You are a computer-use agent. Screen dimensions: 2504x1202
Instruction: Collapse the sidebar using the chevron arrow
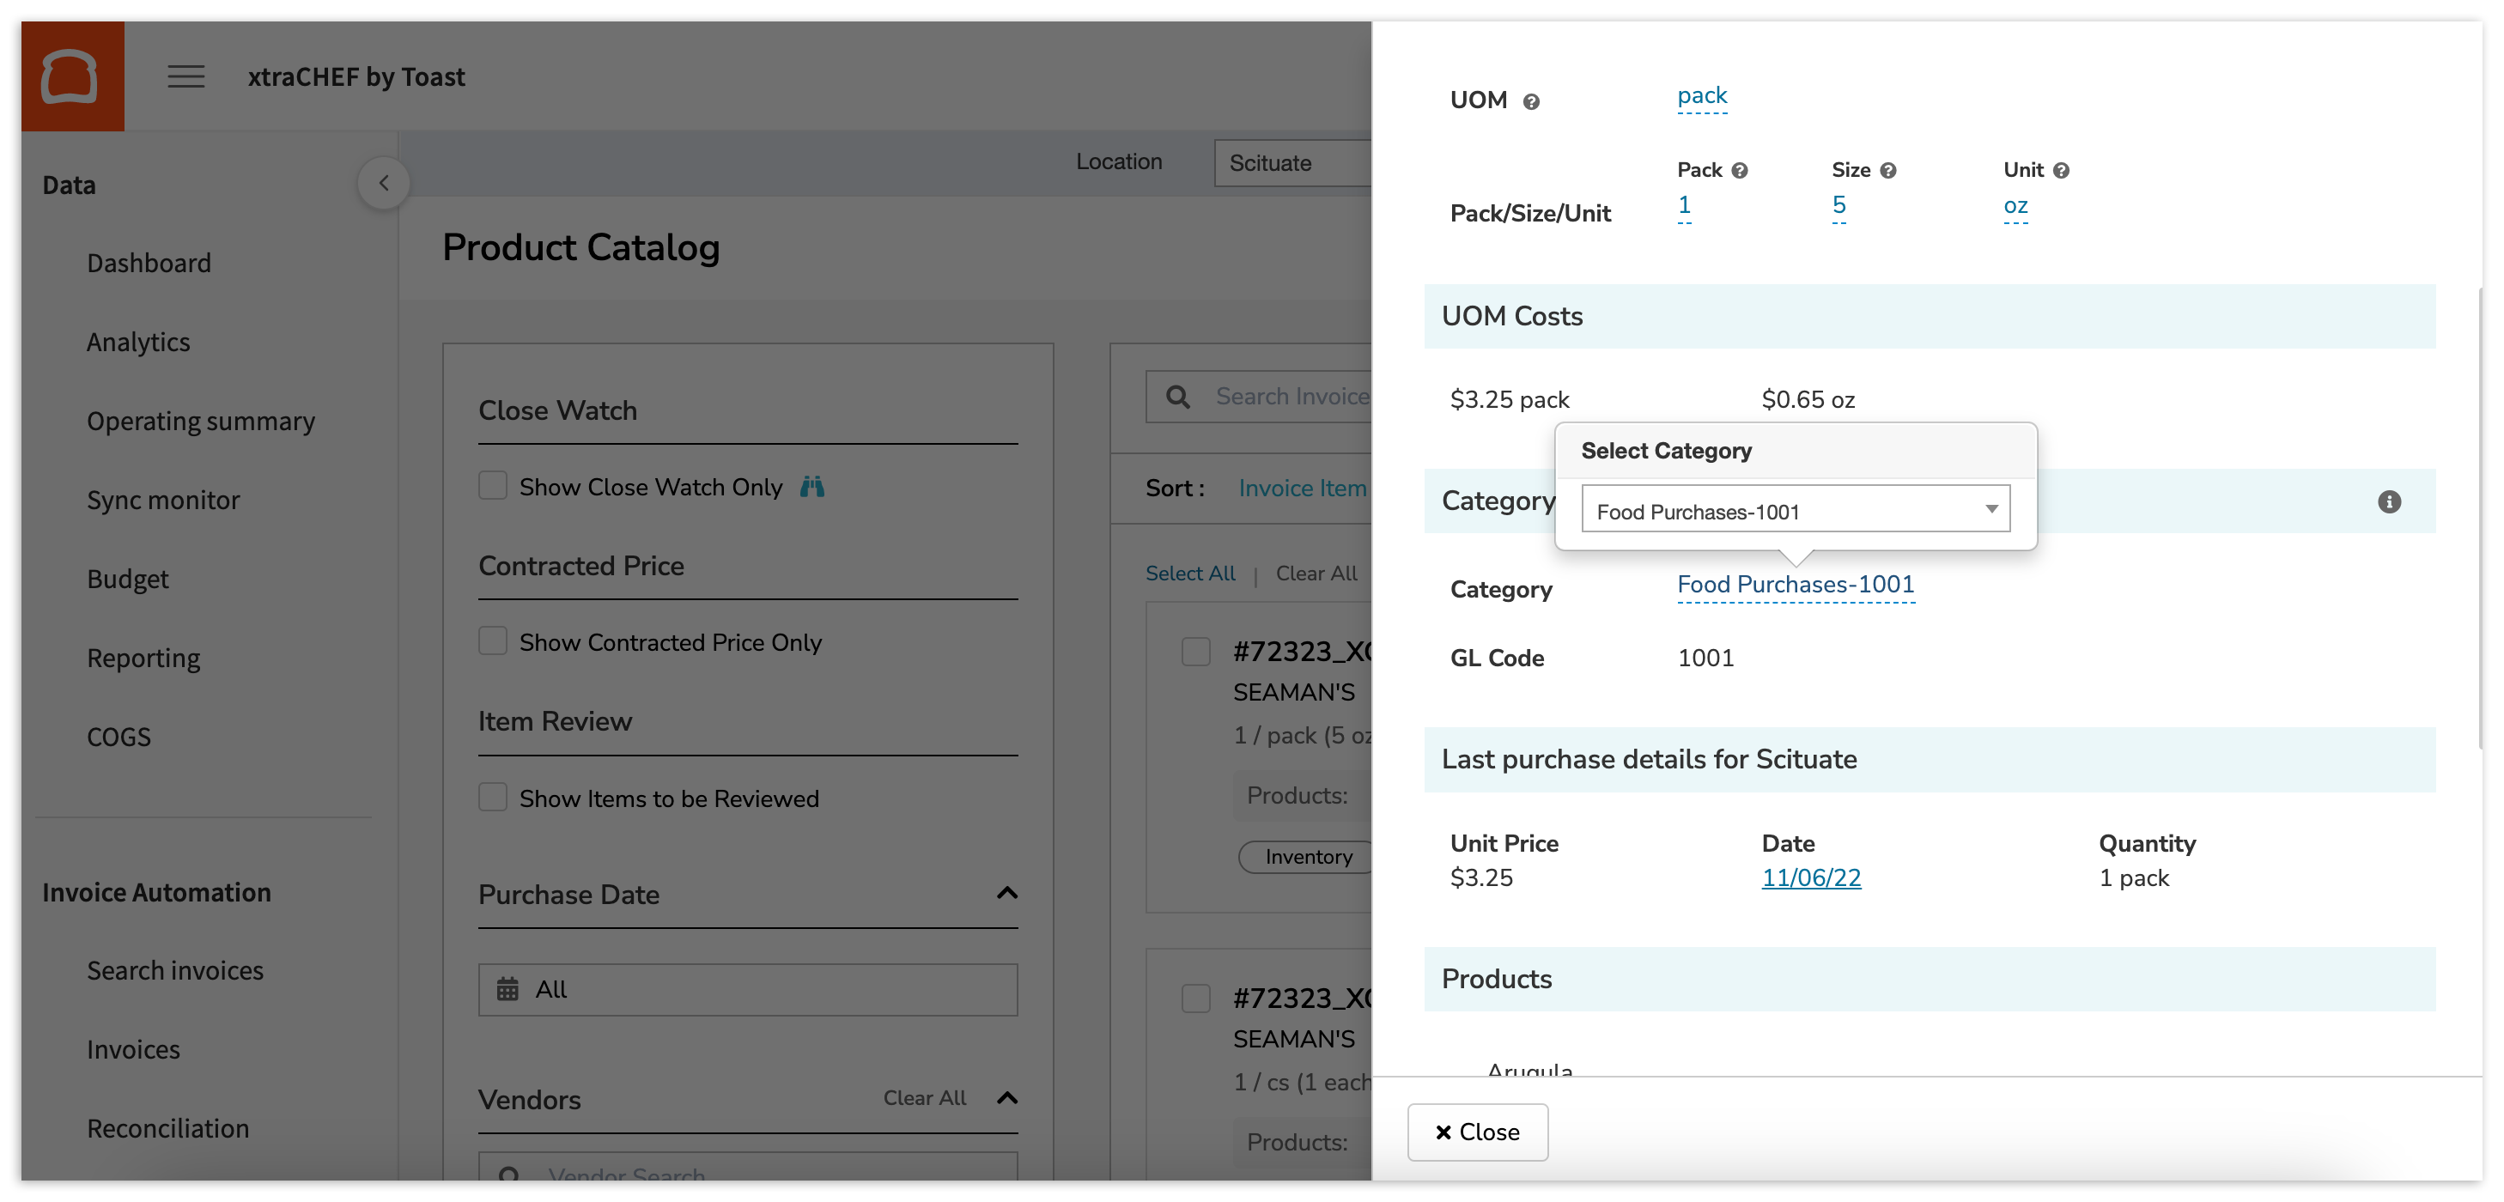pyautogui.click(x=383, y=182)
